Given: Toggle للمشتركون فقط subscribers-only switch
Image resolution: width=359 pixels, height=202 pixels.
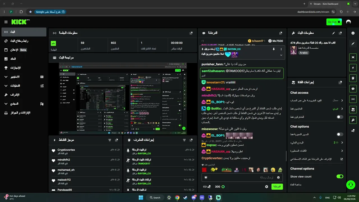Looking at the screenshot, I should tap(340, 117).
